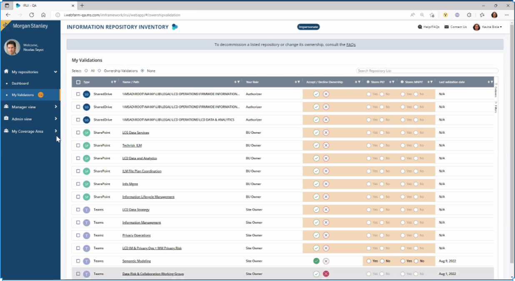Screen dimensions: 515x281
Task: Click red decline icon for Data Risk & Collaboration
Action: point(326,274)
